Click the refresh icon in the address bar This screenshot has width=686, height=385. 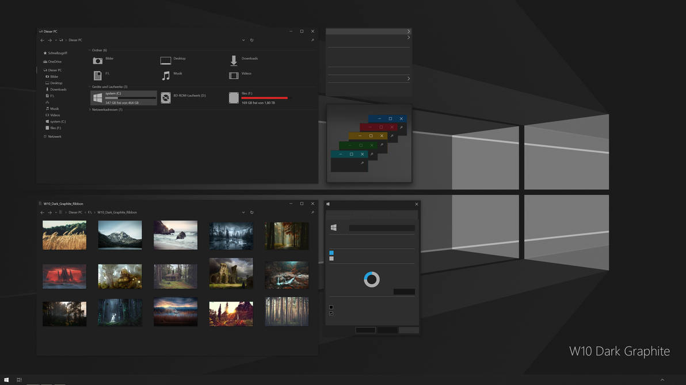pos(251,40)
